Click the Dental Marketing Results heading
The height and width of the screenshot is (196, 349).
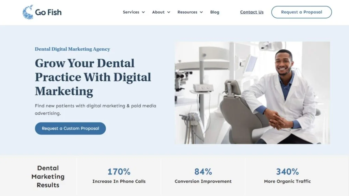(x=48, y=177)
